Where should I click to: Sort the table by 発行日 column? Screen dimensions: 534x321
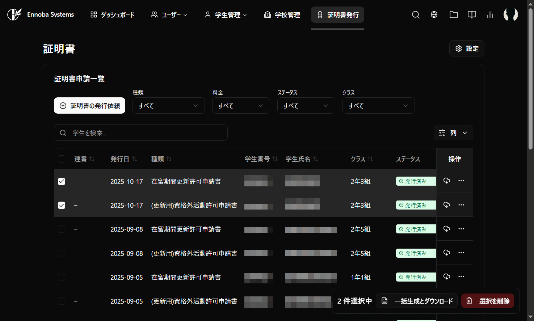click(124, 159)
